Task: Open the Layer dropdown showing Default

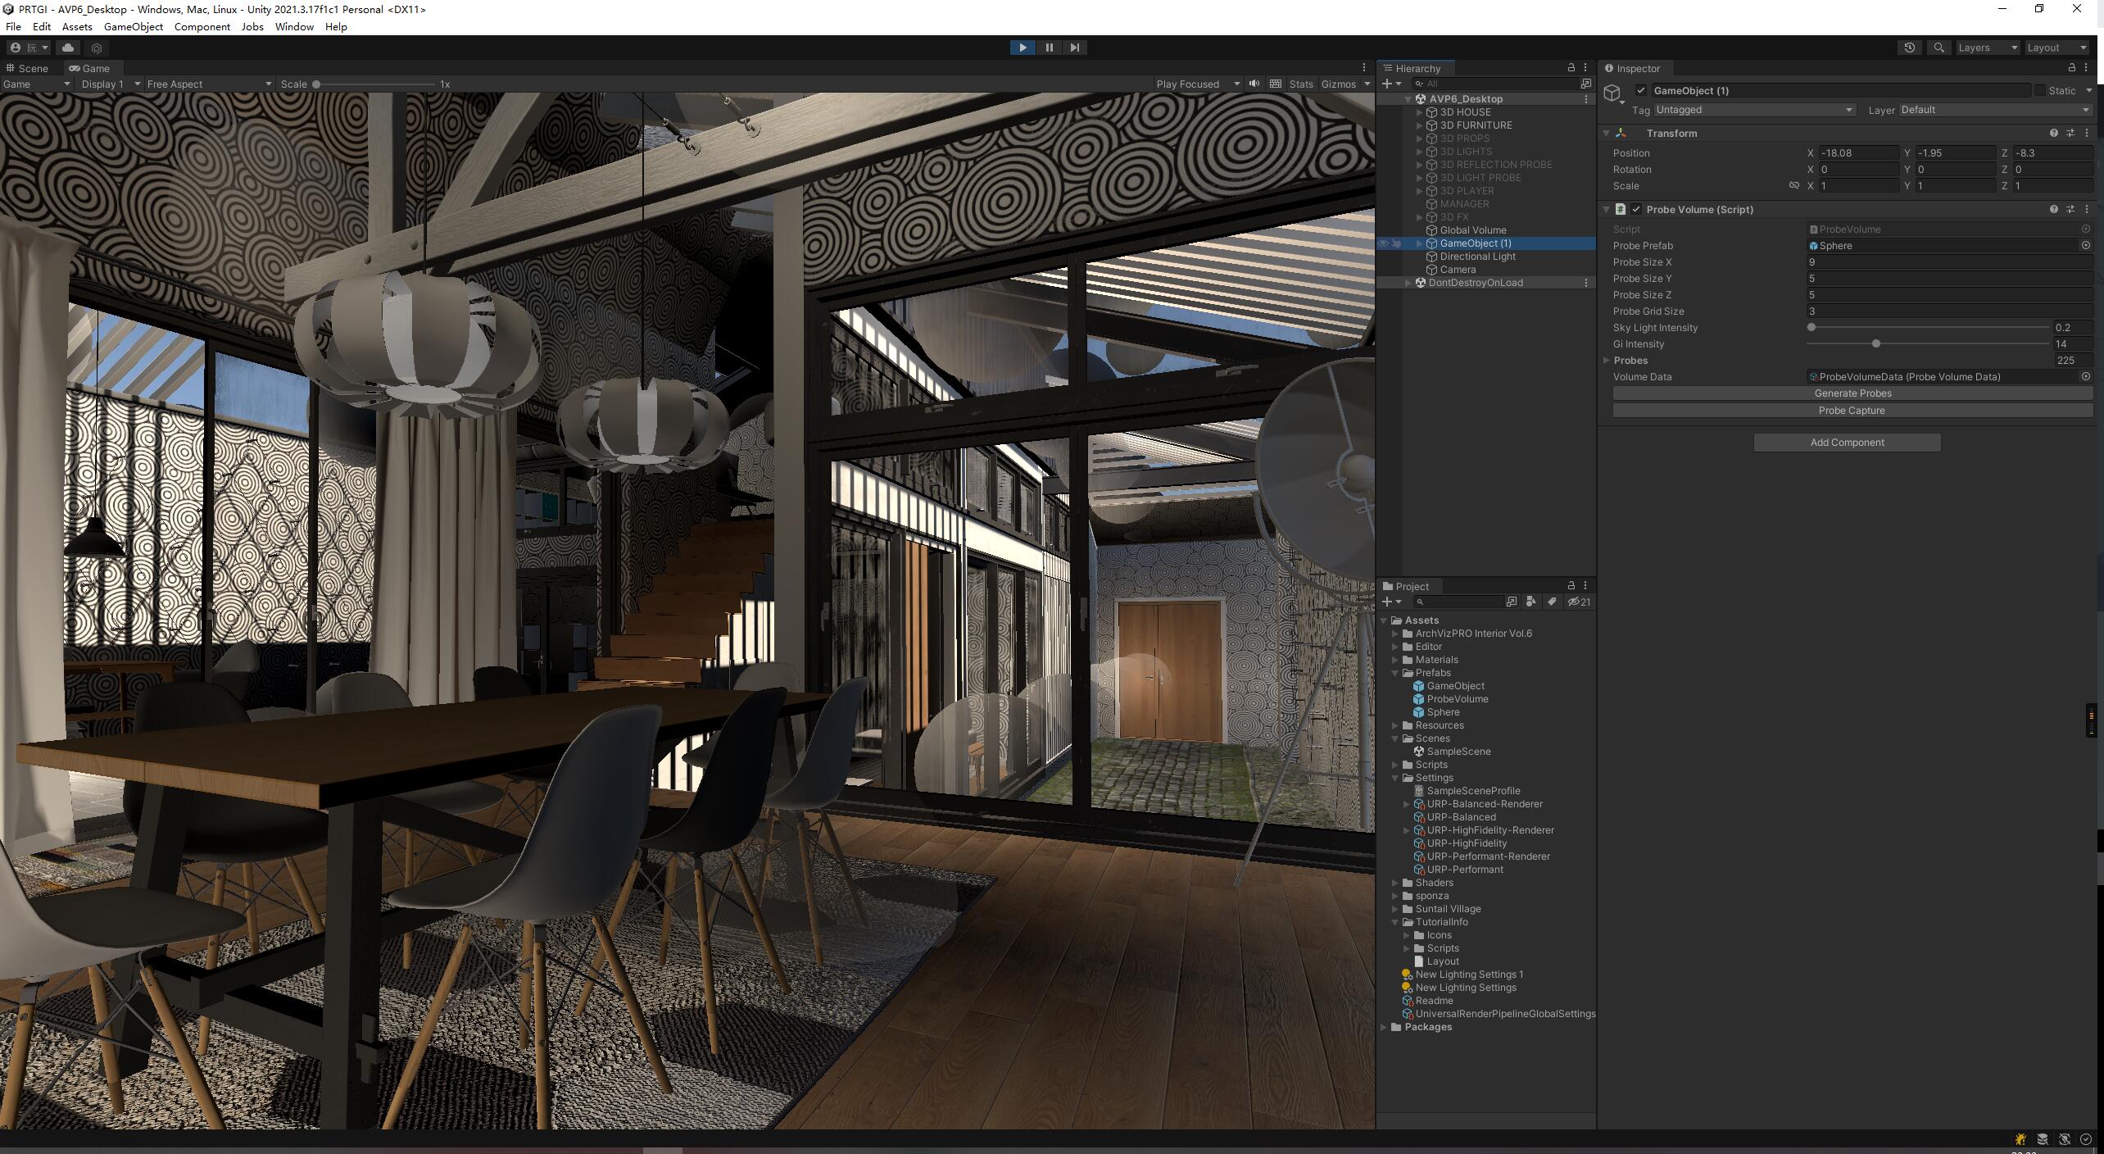Action: click(1994, 110)
